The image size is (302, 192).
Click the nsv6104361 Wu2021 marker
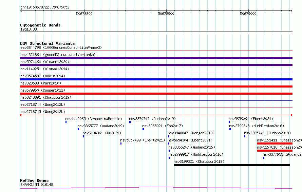pyautogui.click(x=83, y=136)
